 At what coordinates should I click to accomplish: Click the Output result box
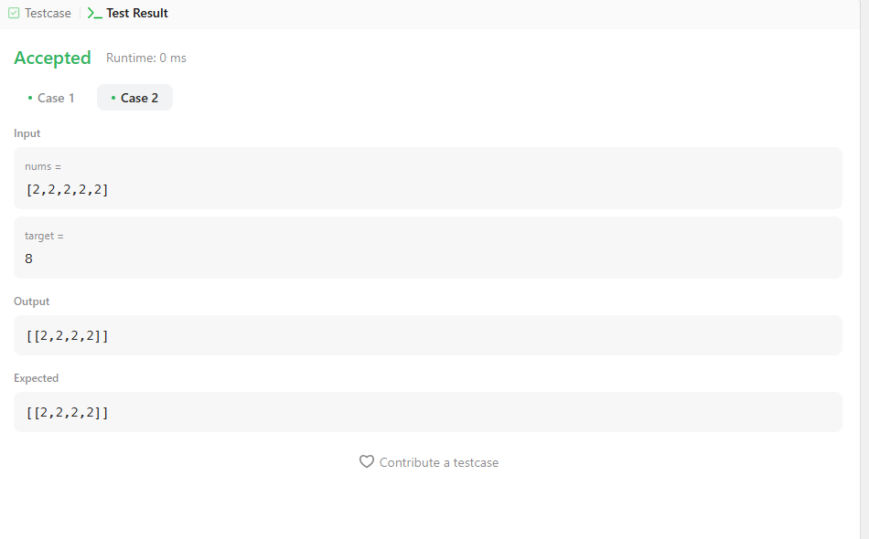coord(428,335)
